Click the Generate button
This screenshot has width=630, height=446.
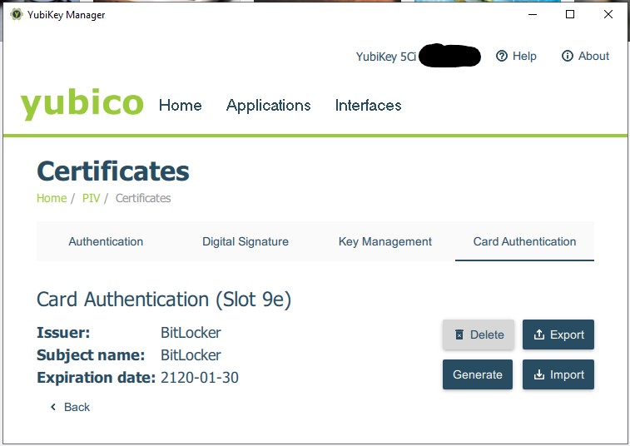point(478,374)
